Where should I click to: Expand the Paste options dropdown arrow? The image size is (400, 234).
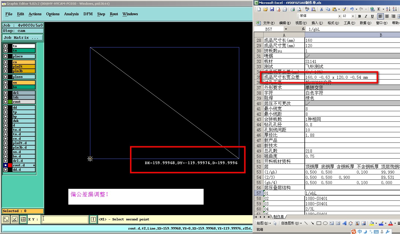tap(339, 9)
